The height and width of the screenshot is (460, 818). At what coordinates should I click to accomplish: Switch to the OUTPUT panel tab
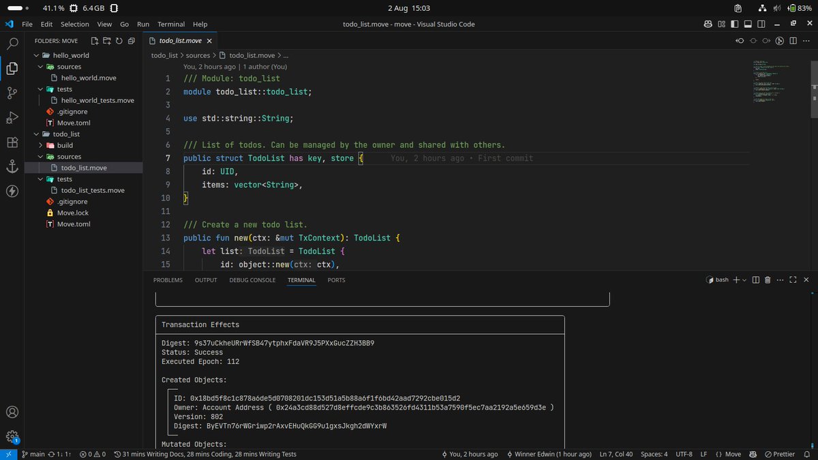click(206, 280)
